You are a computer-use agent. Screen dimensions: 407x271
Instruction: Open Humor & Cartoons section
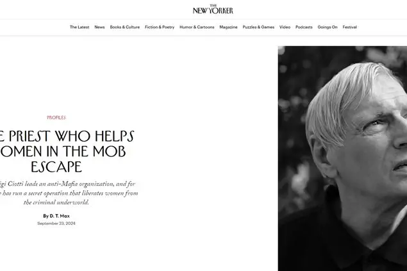coord(197,27)
